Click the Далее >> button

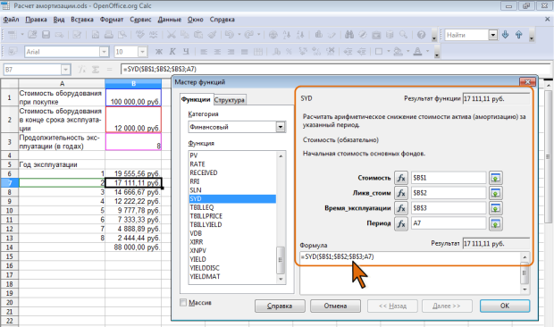[447, 306]
